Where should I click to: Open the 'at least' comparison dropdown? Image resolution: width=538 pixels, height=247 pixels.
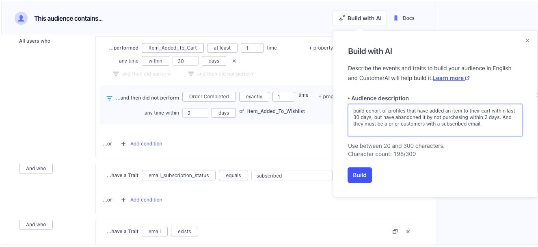(222, 48)
